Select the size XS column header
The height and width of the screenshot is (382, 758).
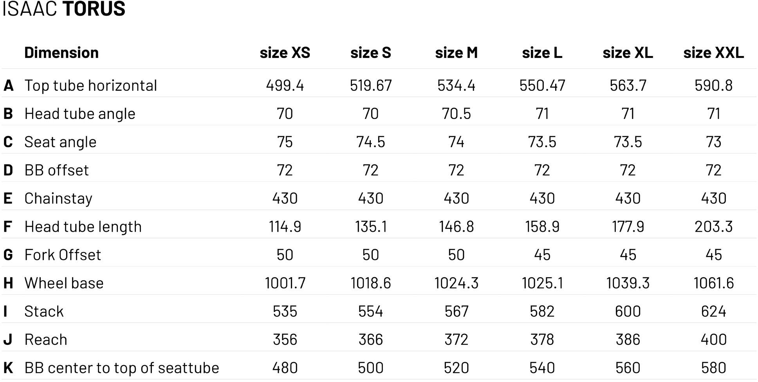pyautogui.click(x=285, y=52)
